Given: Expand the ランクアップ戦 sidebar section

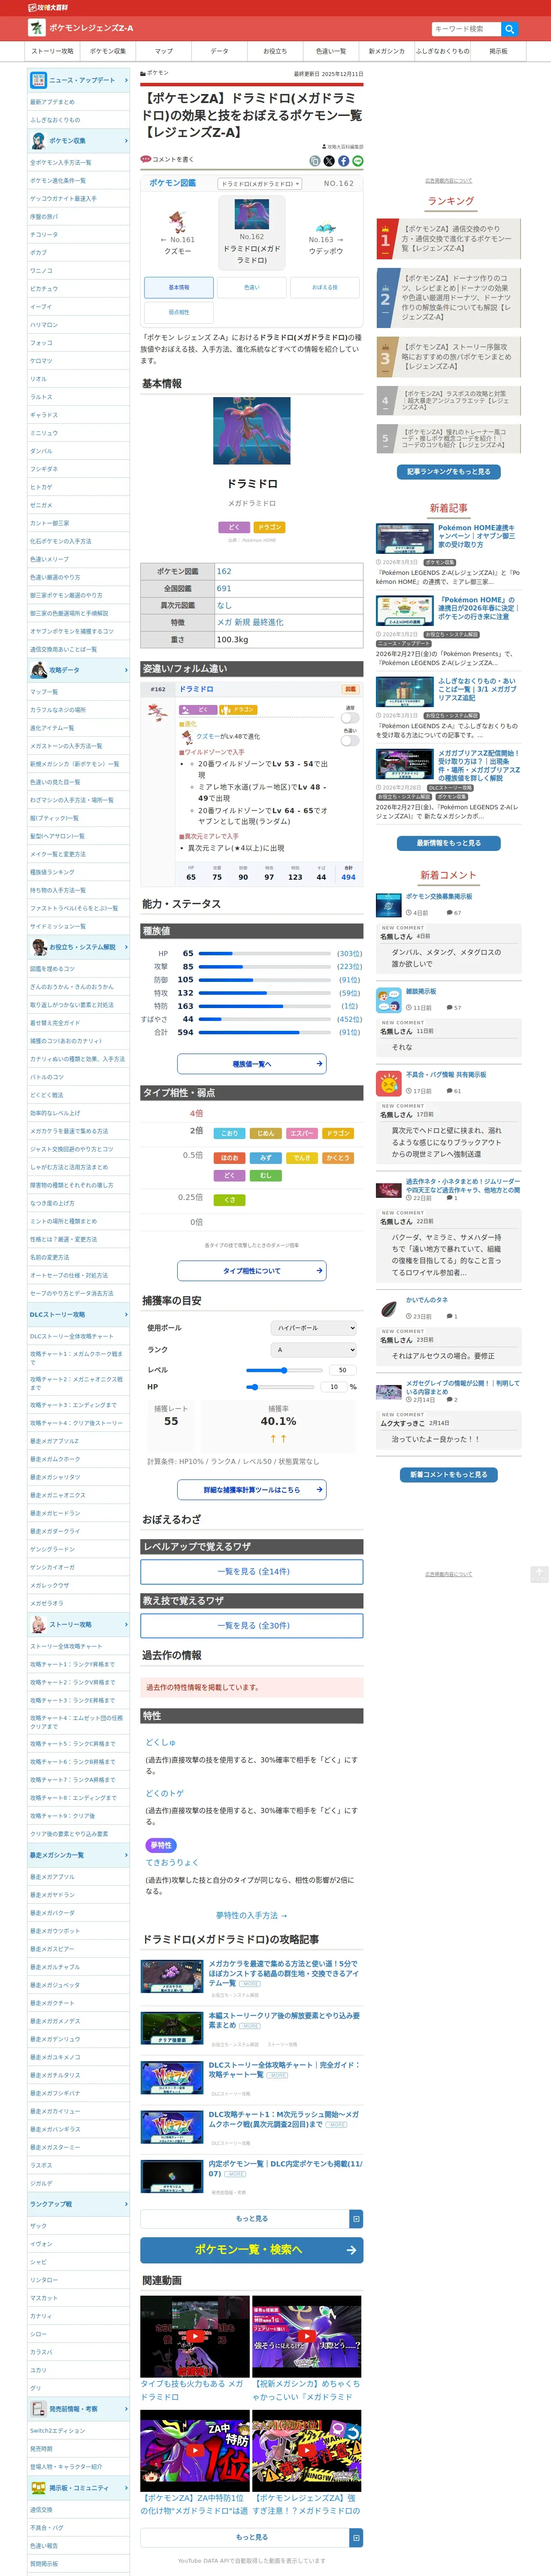Looking at the screenshot, I should pos(78,2204).
